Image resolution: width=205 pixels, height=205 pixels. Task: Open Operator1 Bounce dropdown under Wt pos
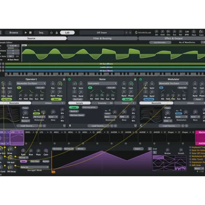[x=26, y=121]
